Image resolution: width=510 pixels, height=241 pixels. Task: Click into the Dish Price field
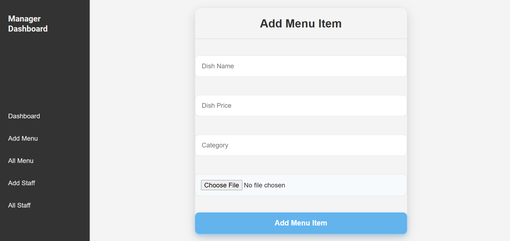301,106
